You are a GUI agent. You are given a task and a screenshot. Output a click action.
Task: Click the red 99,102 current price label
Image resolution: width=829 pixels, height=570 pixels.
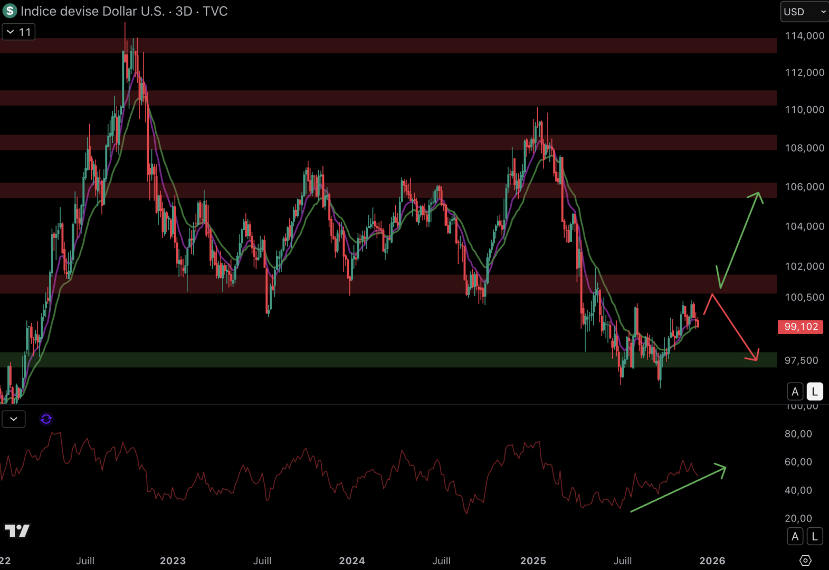pyautogui.click(x=801, y=327)
